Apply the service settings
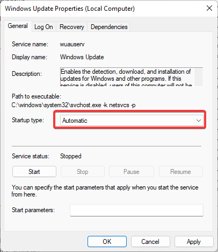The height and width of the screenshot is (252, 218). click(194, 242)
